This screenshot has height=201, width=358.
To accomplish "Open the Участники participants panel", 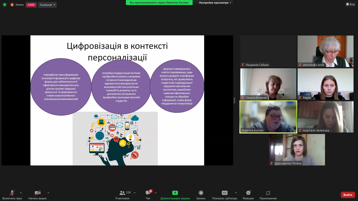I will point(122,193).
